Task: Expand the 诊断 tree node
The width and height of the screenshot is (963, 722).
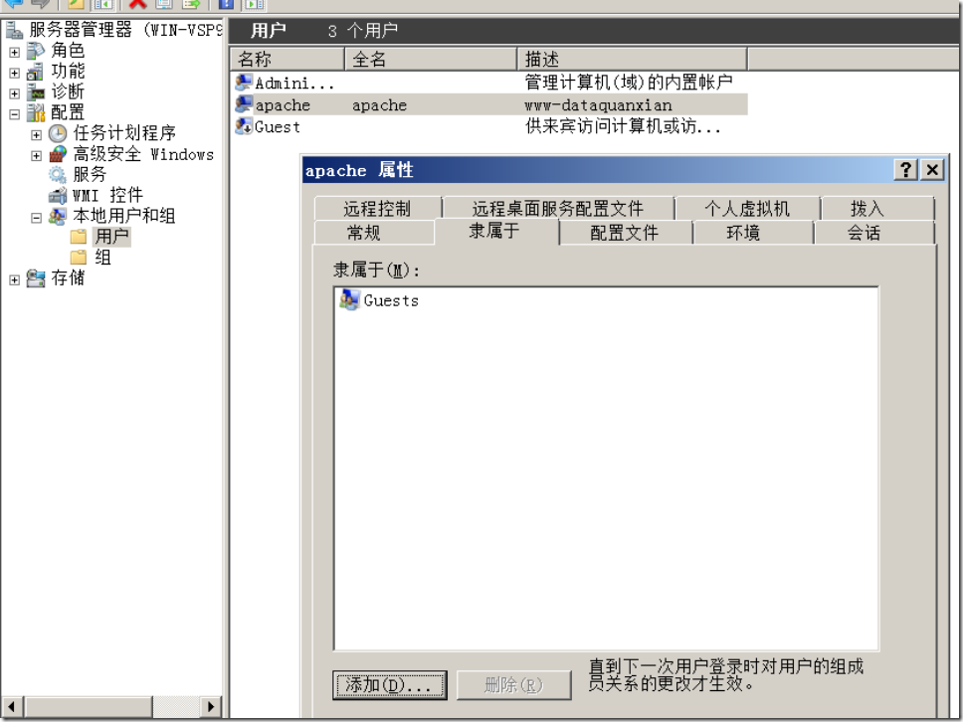Action: 15,93
